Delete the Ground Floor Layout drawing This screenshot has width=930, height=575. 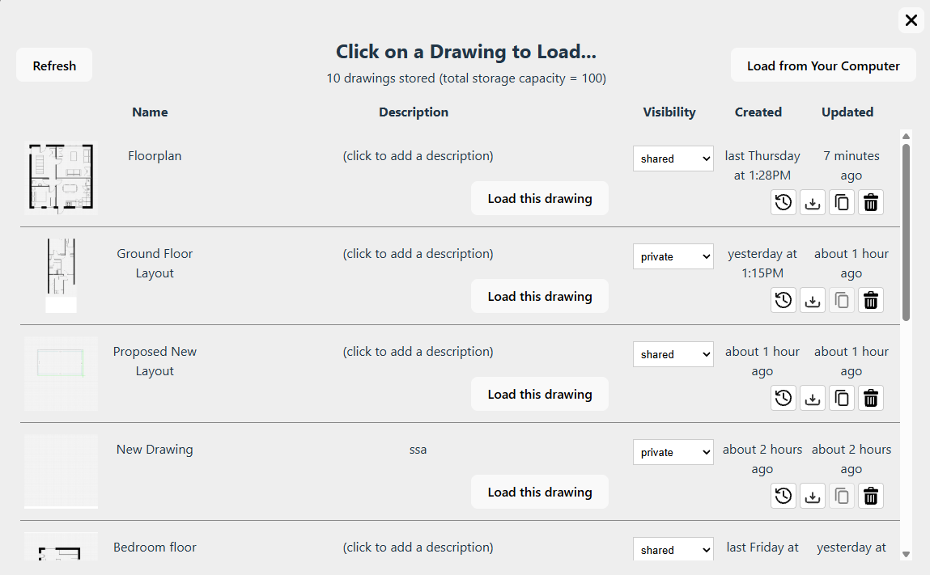tap(871, 301)
